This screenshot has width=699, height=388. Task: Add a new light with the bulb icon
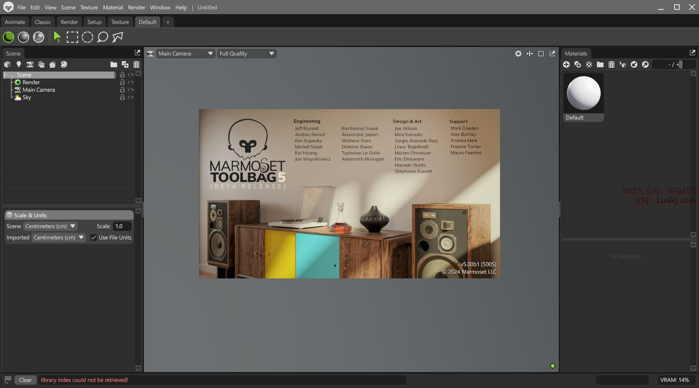[x=19, y=64]
